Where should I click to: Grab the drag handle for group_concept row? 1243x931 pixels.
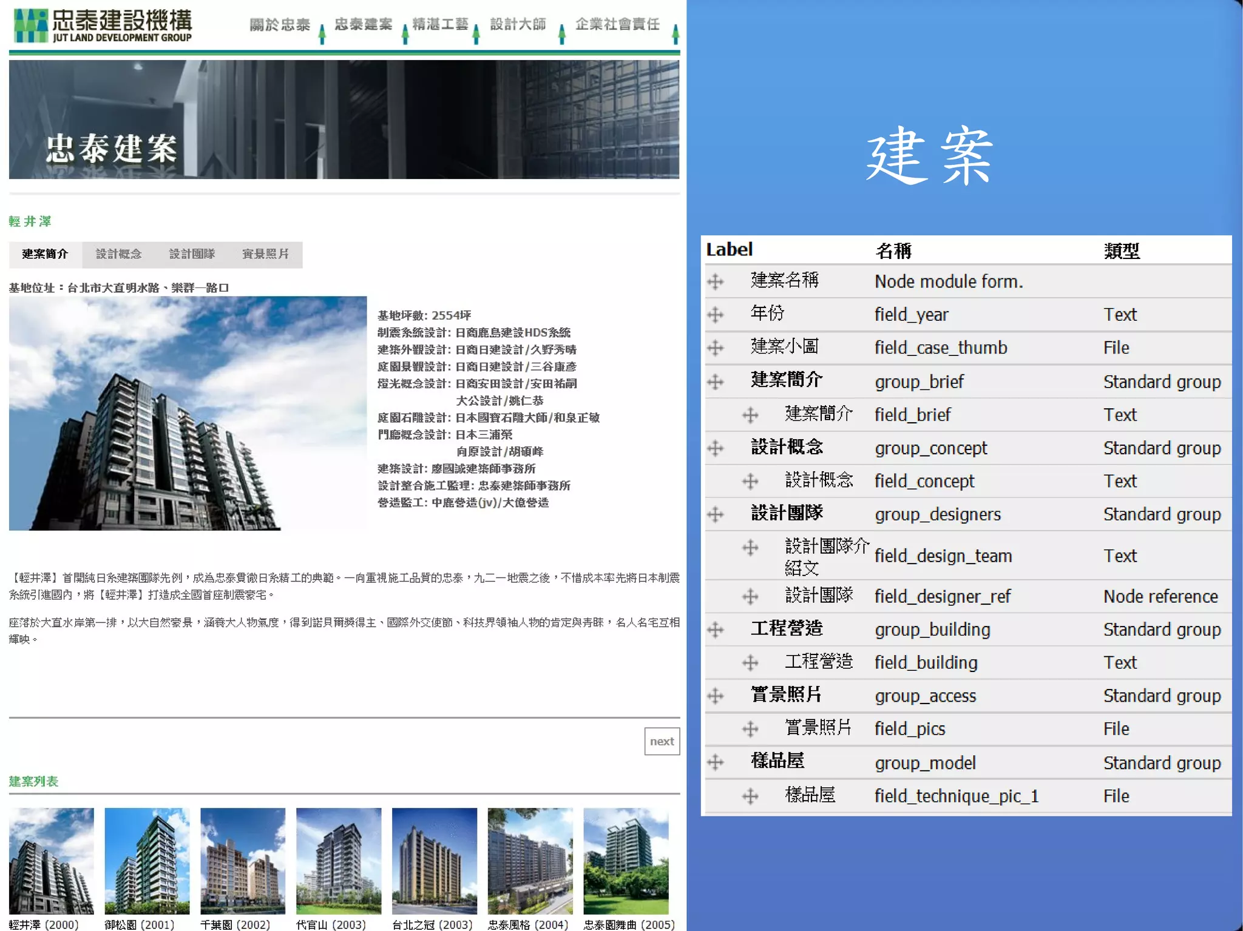(x=716, y=448)
